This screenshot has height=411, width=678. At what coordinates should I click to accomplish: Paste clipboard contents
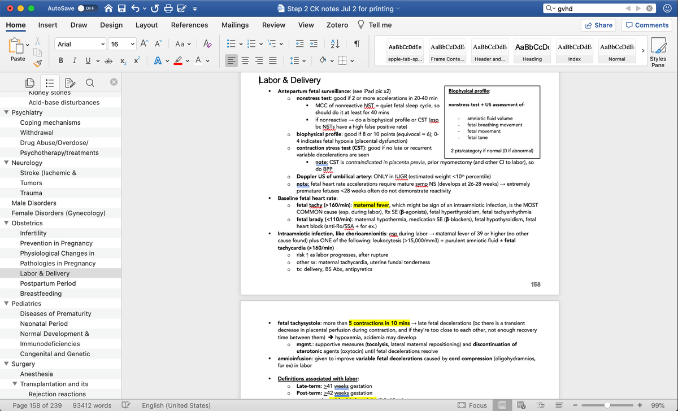pyautogui.click(x=18, y=50)
